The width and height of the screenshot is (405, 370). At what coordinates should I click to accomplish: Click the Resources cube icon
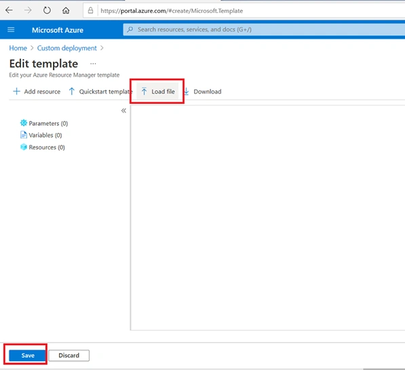click(x=24, y=147)
